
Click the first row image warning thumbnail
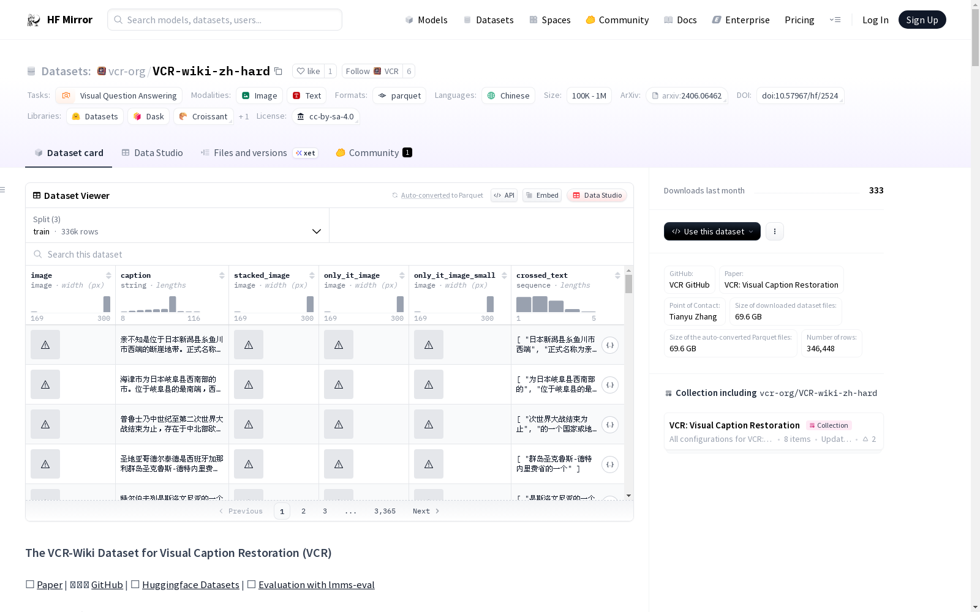click(45, 345)
